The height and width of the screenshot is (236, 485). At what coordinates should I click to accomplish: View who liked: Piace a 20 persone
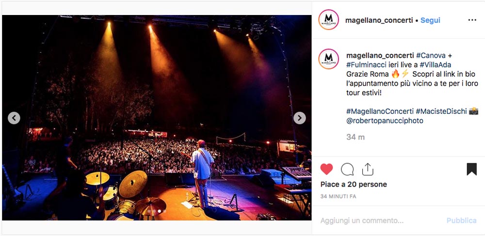point(354,185)
